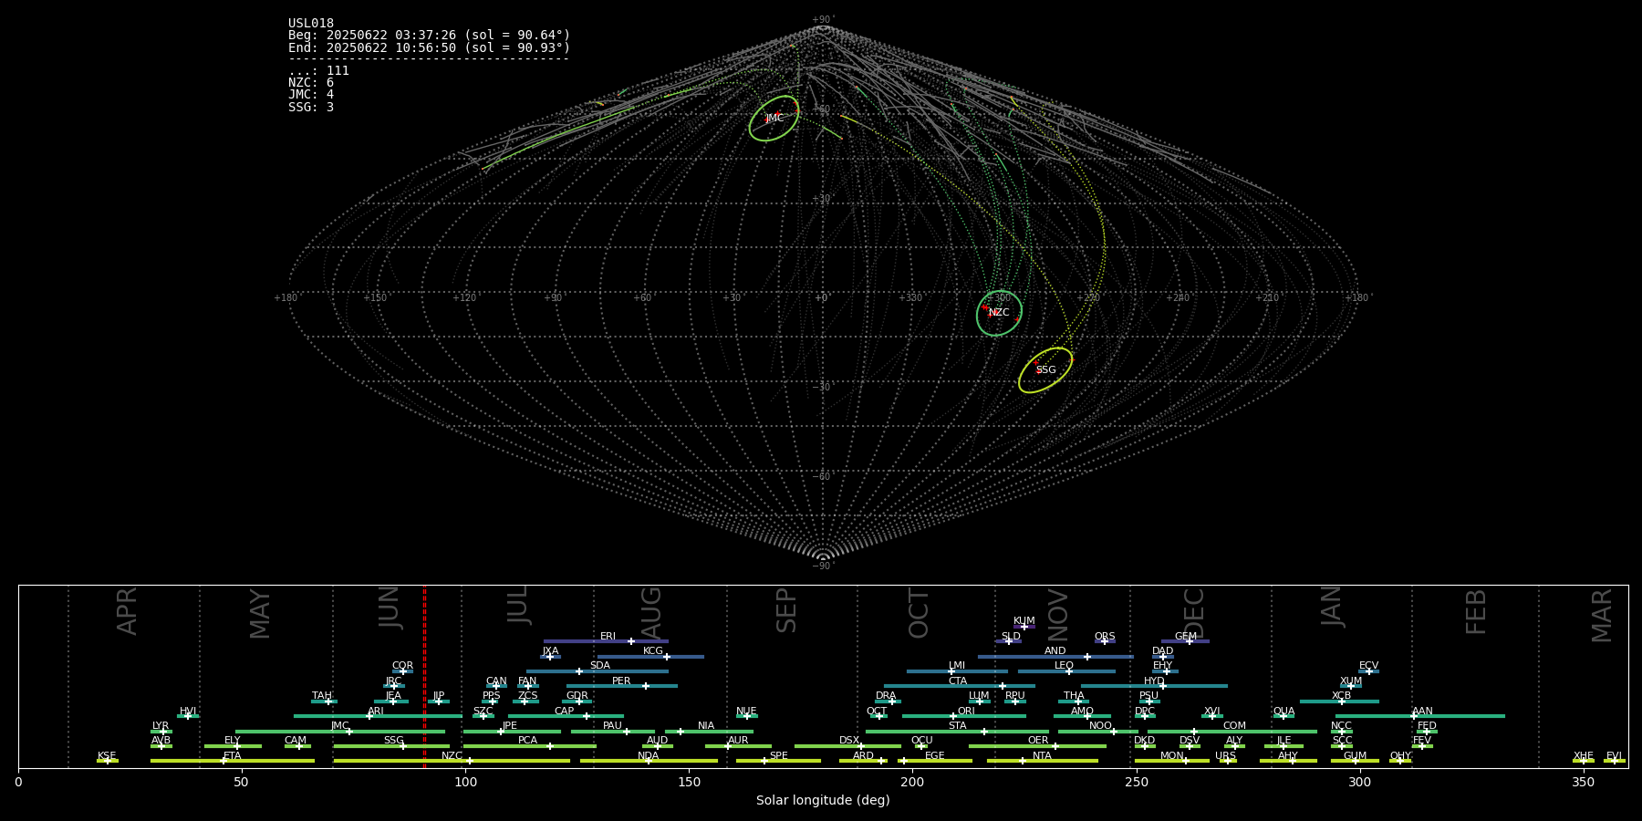1642x821 pixels.
Task: Click the NTA shower label in the timeline
Action: [x=1042, y=756]
